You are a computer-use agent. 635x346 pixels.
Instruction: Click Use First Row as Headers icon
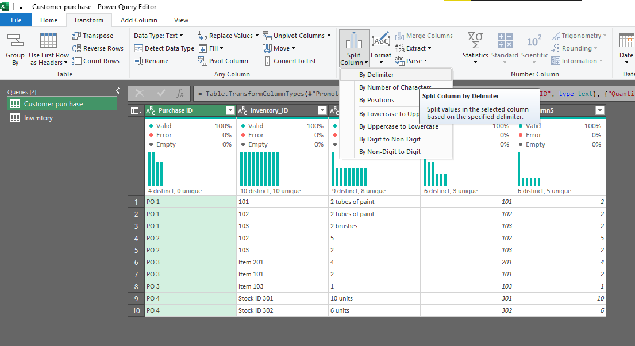tap(49, 40)
